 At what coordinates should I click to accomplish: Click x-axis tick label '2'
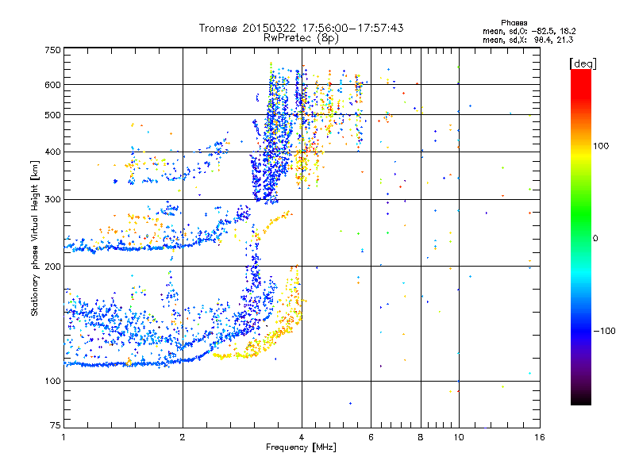[x=183, y=437]
